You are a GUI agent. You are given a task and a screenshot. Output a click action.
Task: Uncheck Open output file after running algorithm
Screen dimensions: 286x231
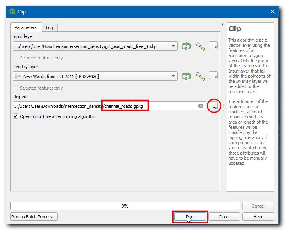[16, 117]
